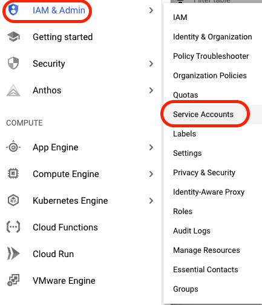This screenshot has width=262, height=305.
Task: Click the VMware Engine icon
Action: 13,280
